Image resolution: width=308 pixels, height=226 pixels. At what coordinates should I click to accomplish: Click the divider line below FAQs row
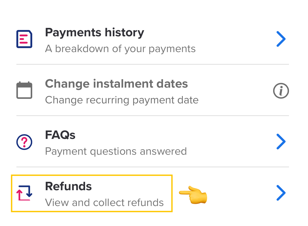click(x=153, y=167)
